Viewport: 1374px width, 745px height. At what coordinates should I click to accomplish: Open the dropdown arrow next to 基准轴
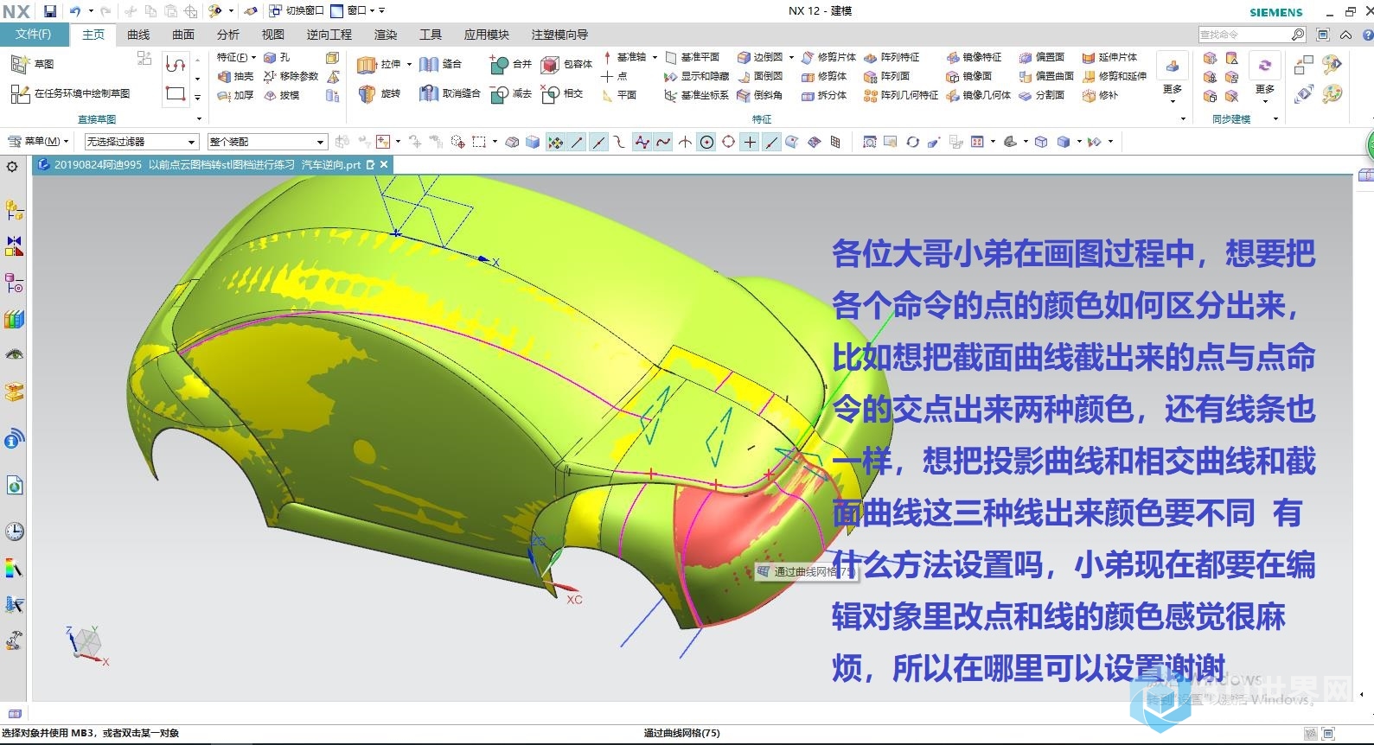[655, 57]
